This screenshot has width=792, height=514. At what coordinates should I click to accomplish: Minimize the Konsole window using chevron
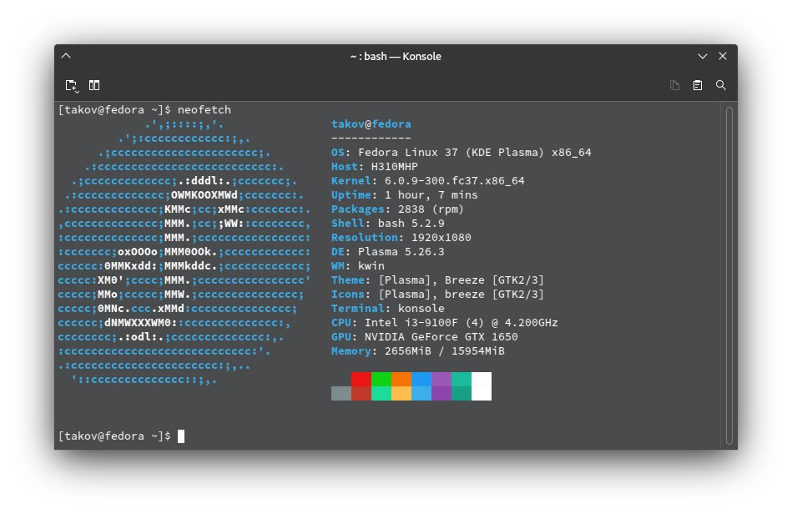(703, 56)
